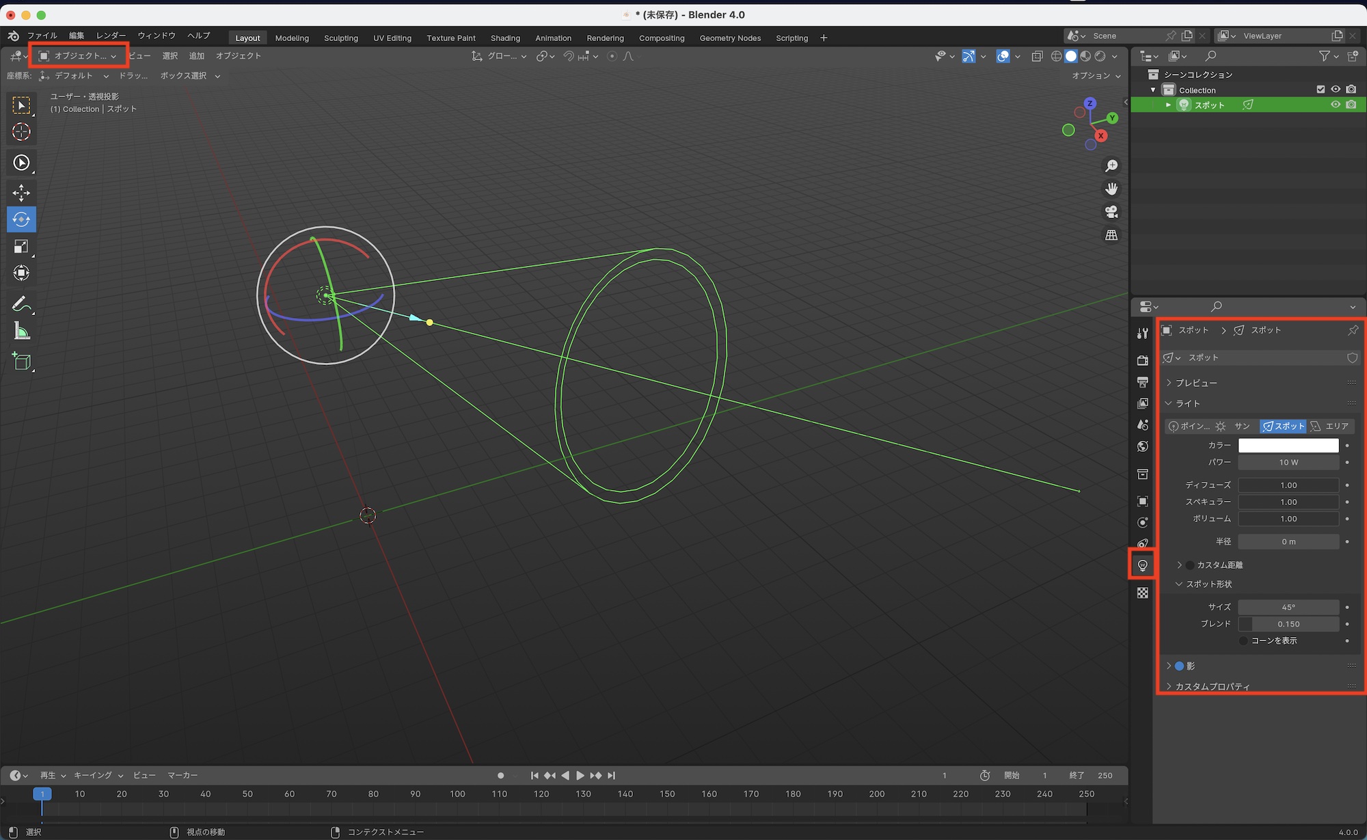The width and height of the screenshot is (1367, 840).
Task: Enable the コーンを表示 checkbox
Action: point(1244,640)
